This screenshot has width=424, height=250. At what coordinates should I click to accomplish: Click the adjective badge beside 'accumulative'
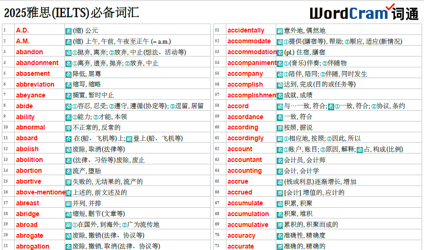pyautogui.click(x=280, y=225)
